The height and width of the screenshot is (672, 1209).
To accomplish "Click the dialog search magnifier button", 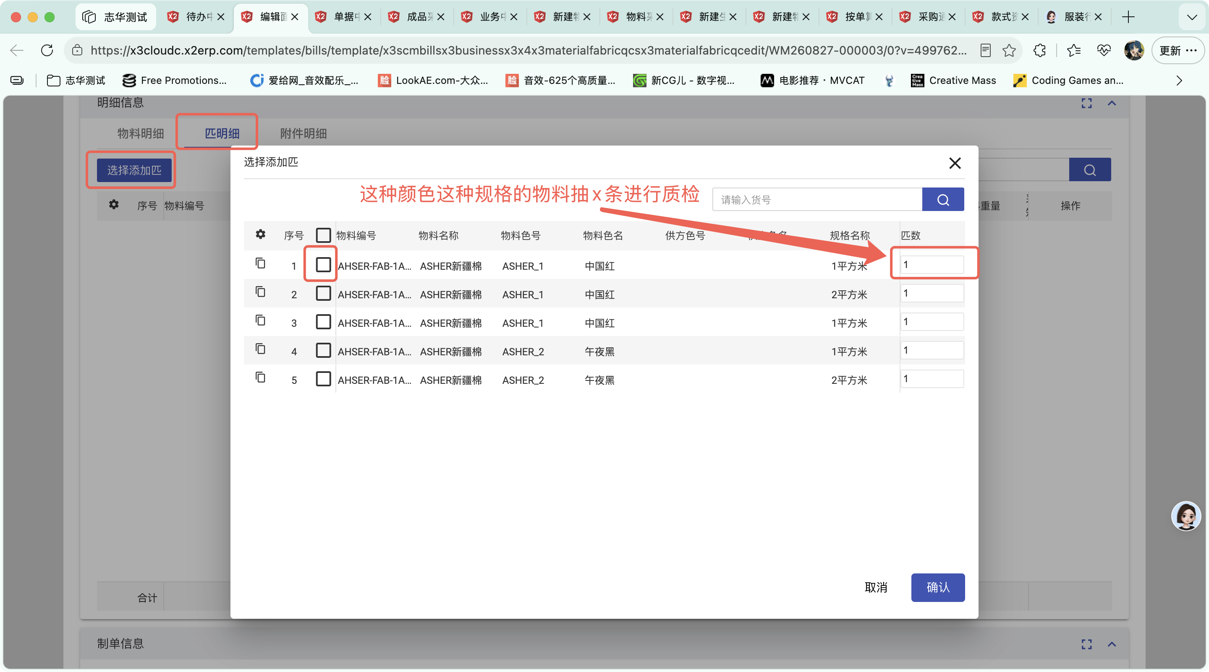I will click(943, 200).
